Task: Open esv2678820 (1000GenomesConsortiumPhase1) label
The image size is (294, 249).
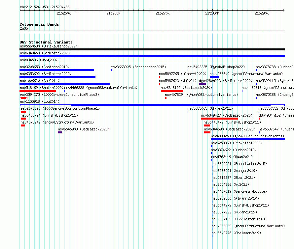Action: tap(60, 108)
